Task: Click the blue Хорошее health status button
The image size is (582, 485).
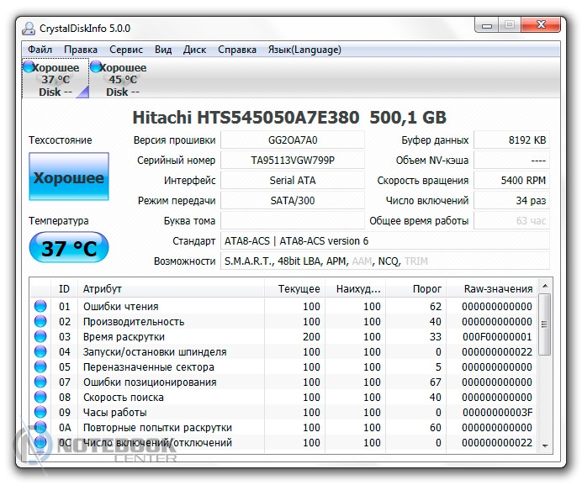Action: [69, 177]
